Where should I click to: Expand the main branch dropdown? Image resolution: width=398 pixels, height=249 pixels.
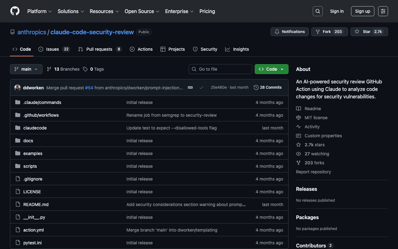(26, 69)
